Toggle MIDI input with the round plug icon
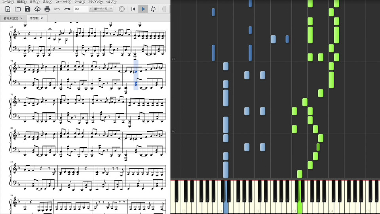This screenshot has height=214, width=380. [x=122, y=9]
